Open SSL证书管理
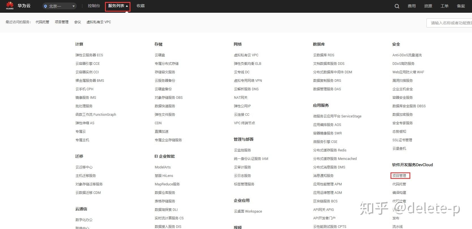The width and height of the screenshot is (472, 229). click(x=402, y=140)
